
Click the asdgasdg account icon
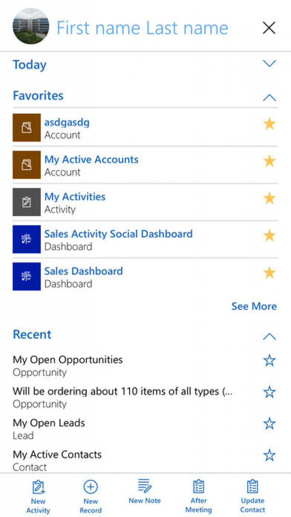(26, 128)
